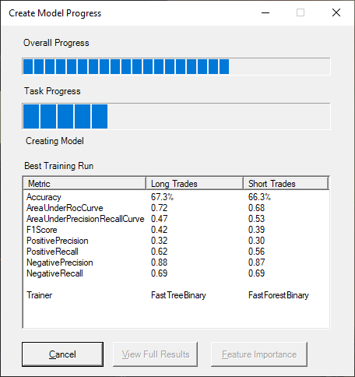This screenshot has width=355, height=377.
Task: Select the PositivePrecision row
Action: click(x=176, y=241)
